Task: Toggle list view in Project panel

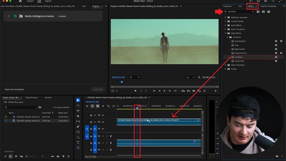Action: tap(11, 156)
